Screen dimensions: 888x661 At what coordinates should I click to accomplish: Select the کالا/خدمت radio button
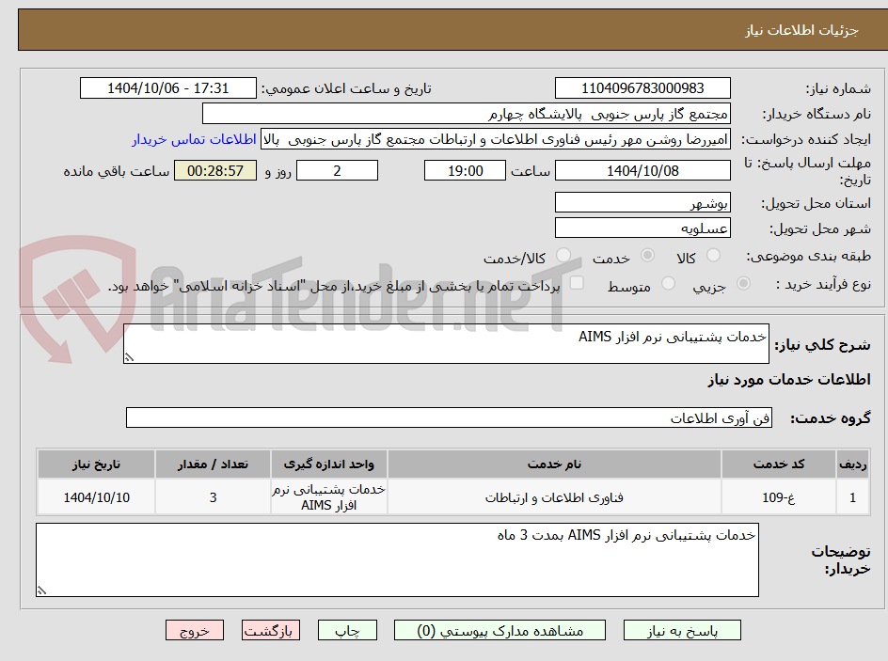pos(563,255)
